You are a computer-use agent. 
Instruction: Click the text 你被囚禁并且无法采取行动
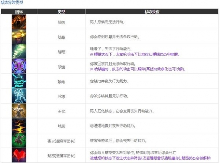click(x=113, y=64)
